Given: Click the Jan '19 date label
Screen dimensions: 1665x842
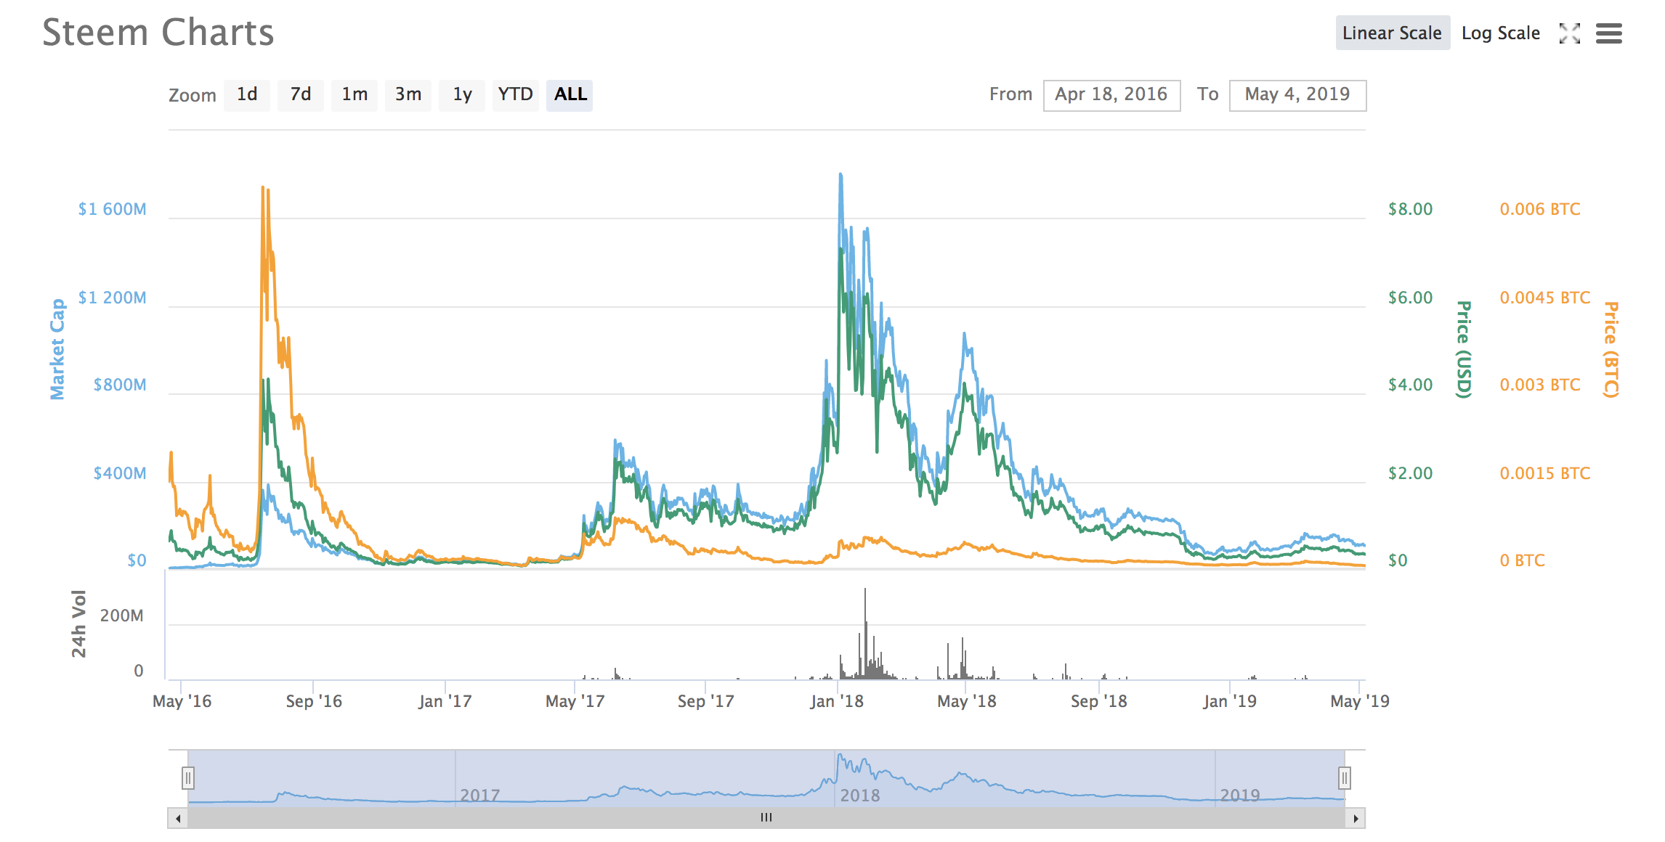Looking at the screenshot, I should (1229, 701).
